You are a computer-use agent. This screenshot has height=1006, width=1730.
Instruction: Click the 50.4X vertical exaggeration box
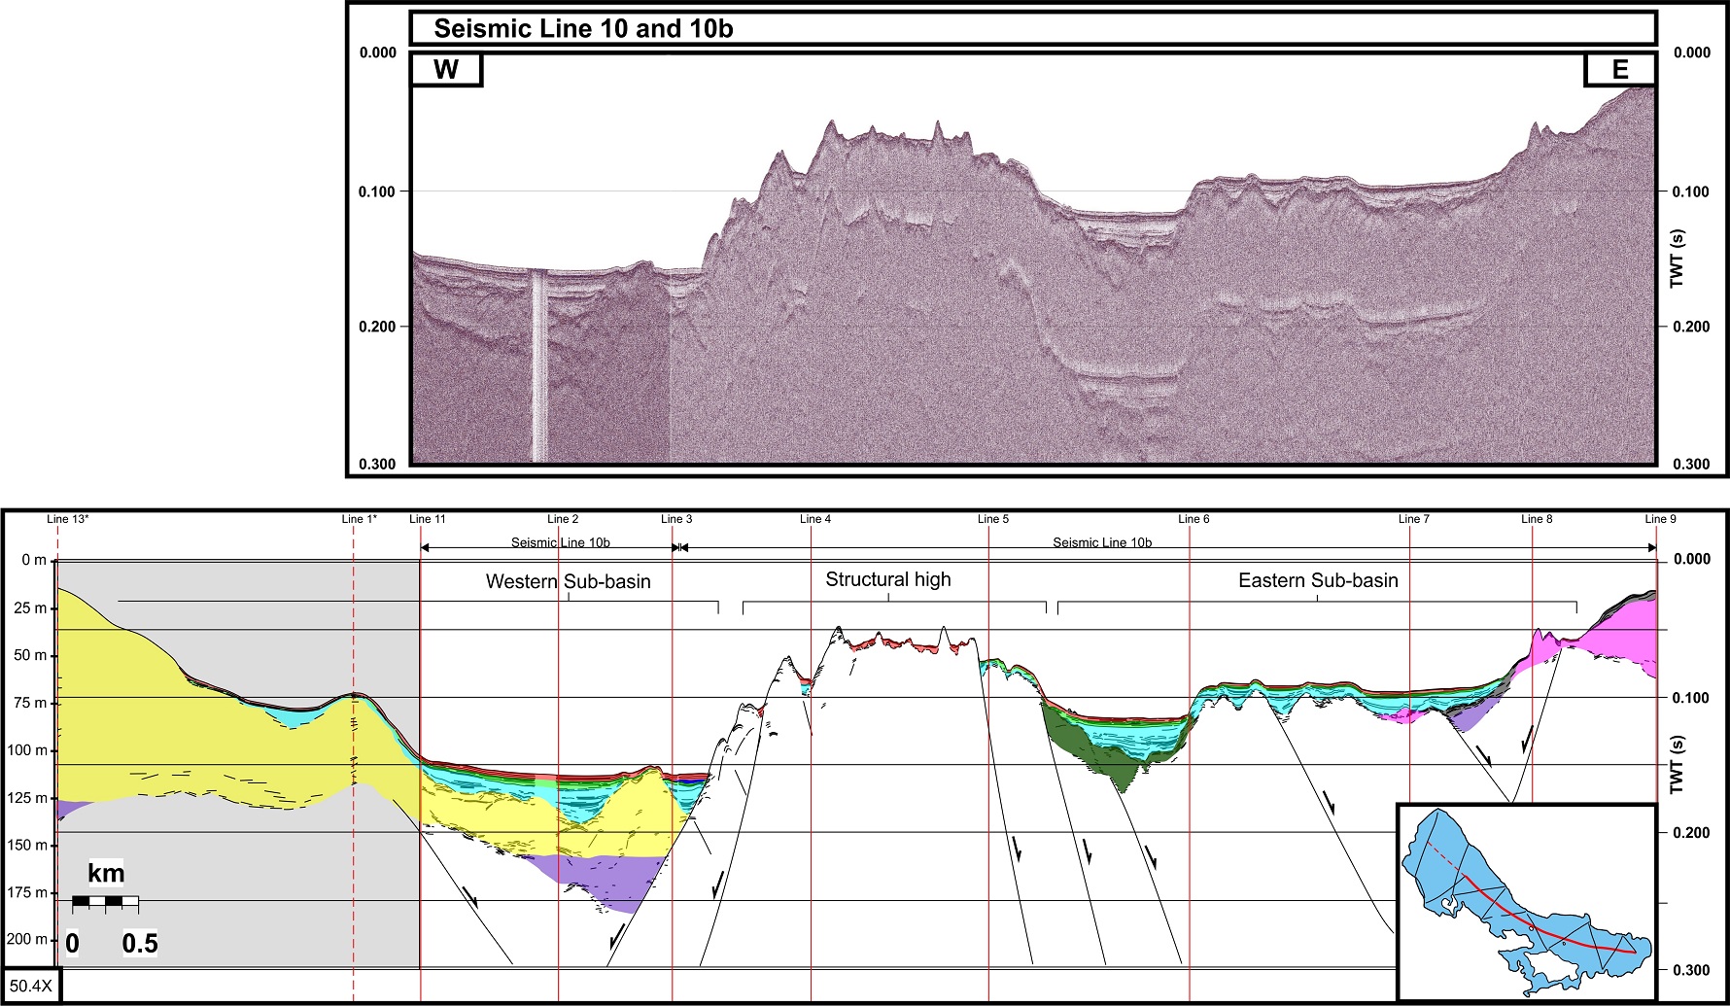click(x=31, y=985)
